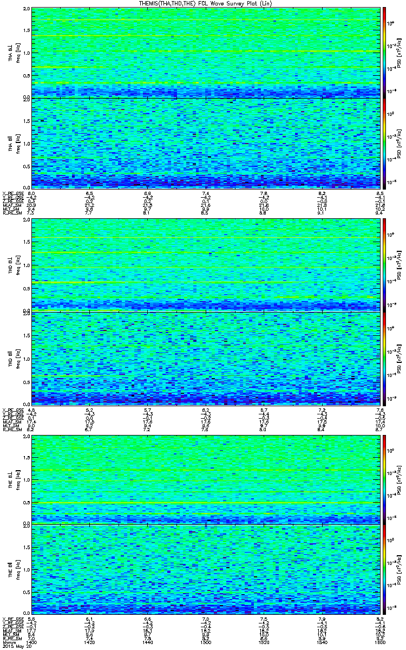The height and width of the screenshot is (650, 406).
Task: Click the THA B-parallel y-axis label
Action: point(10,142)
